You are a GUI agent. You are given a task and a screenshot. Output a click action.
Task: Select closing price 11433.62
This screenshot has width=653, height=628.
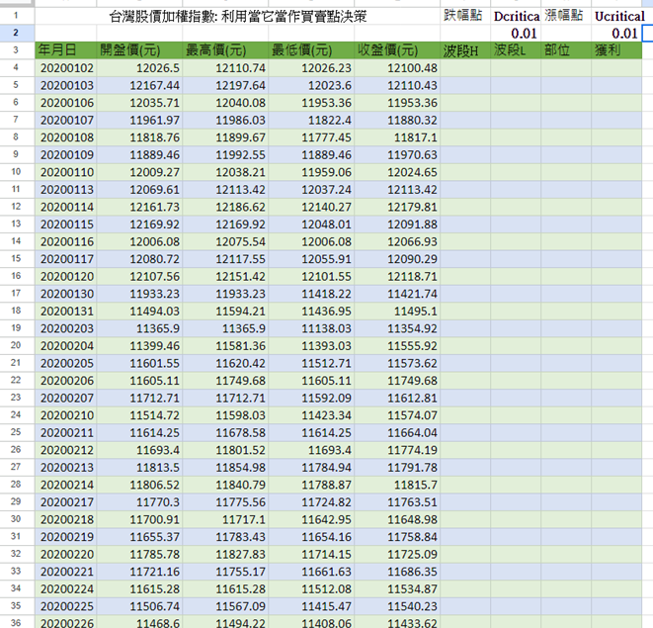tap(397, 622)
